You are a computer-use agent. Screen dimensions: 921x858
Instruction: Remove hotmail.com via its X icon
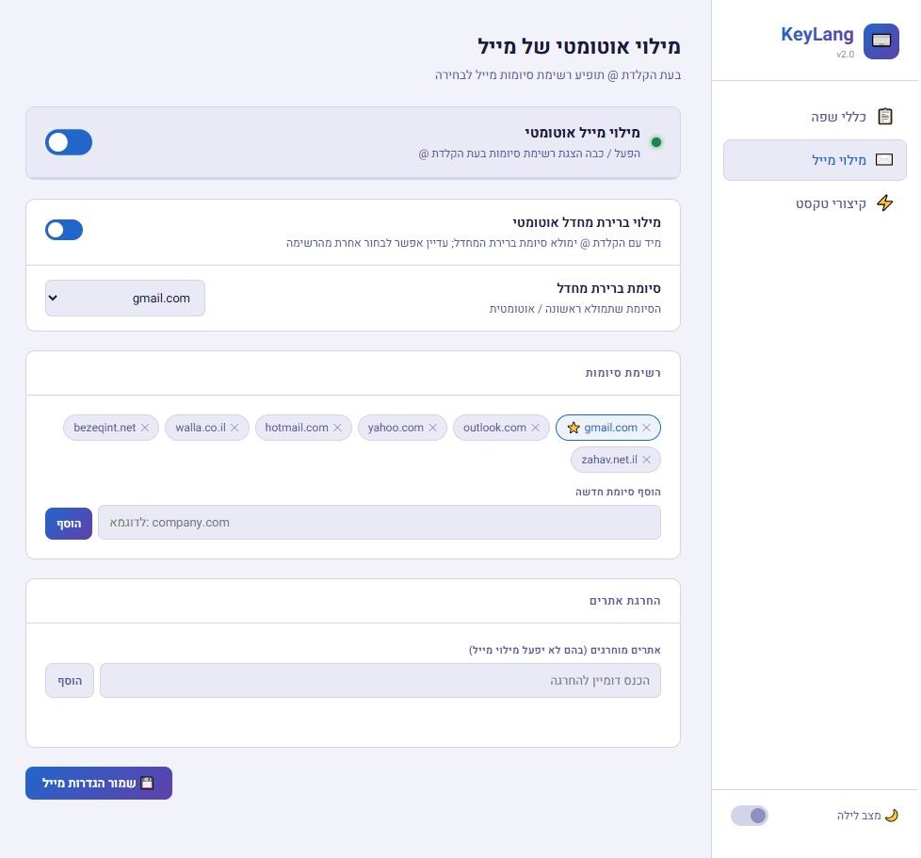(x=338, y=428)
